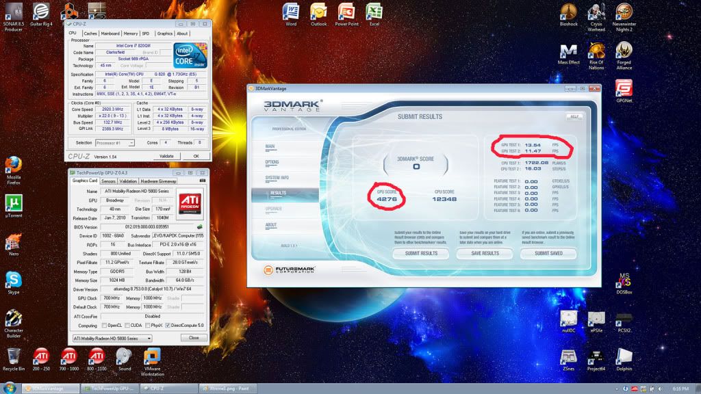This screenshot has width=701, height=394.
Task: Click the GPU-Z screenshot camera icon
Action: click(x=202, y=181)
